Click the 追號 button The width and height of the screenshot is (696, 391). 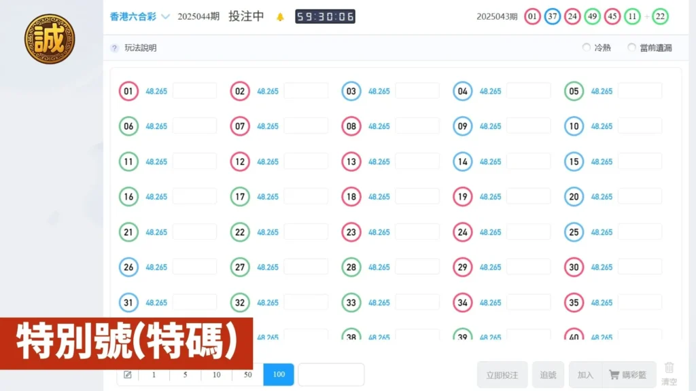point(549,375)
